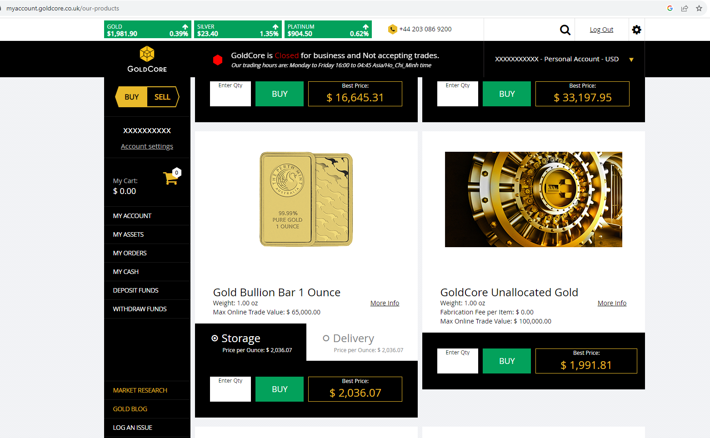
Task: Click the Gold Bullion Bar 1 Ounce title
Action: pyautogui.click(x=277, y=292)
